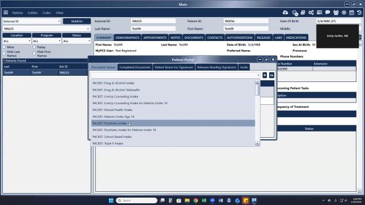Open the chat bubble icon
Image resolution: width=365 pixels, height=205 pixels.
(327, 13)
